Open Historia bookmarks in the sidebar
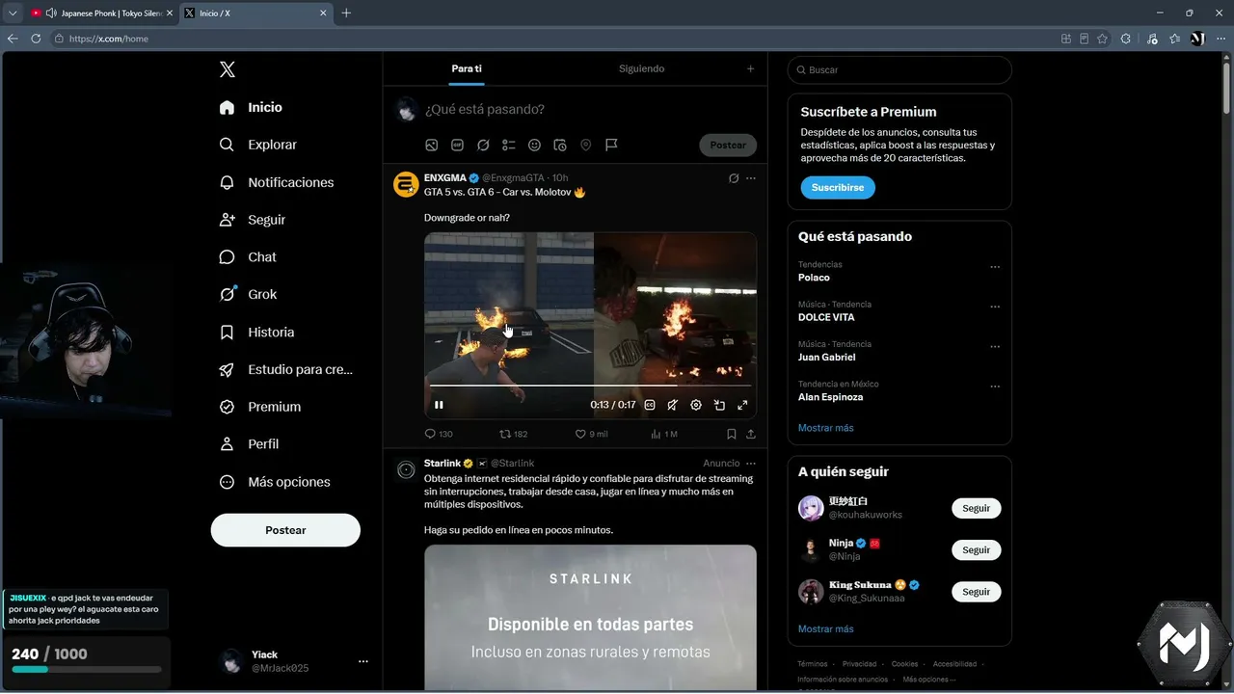1234x694 pixels. [257, 332]
